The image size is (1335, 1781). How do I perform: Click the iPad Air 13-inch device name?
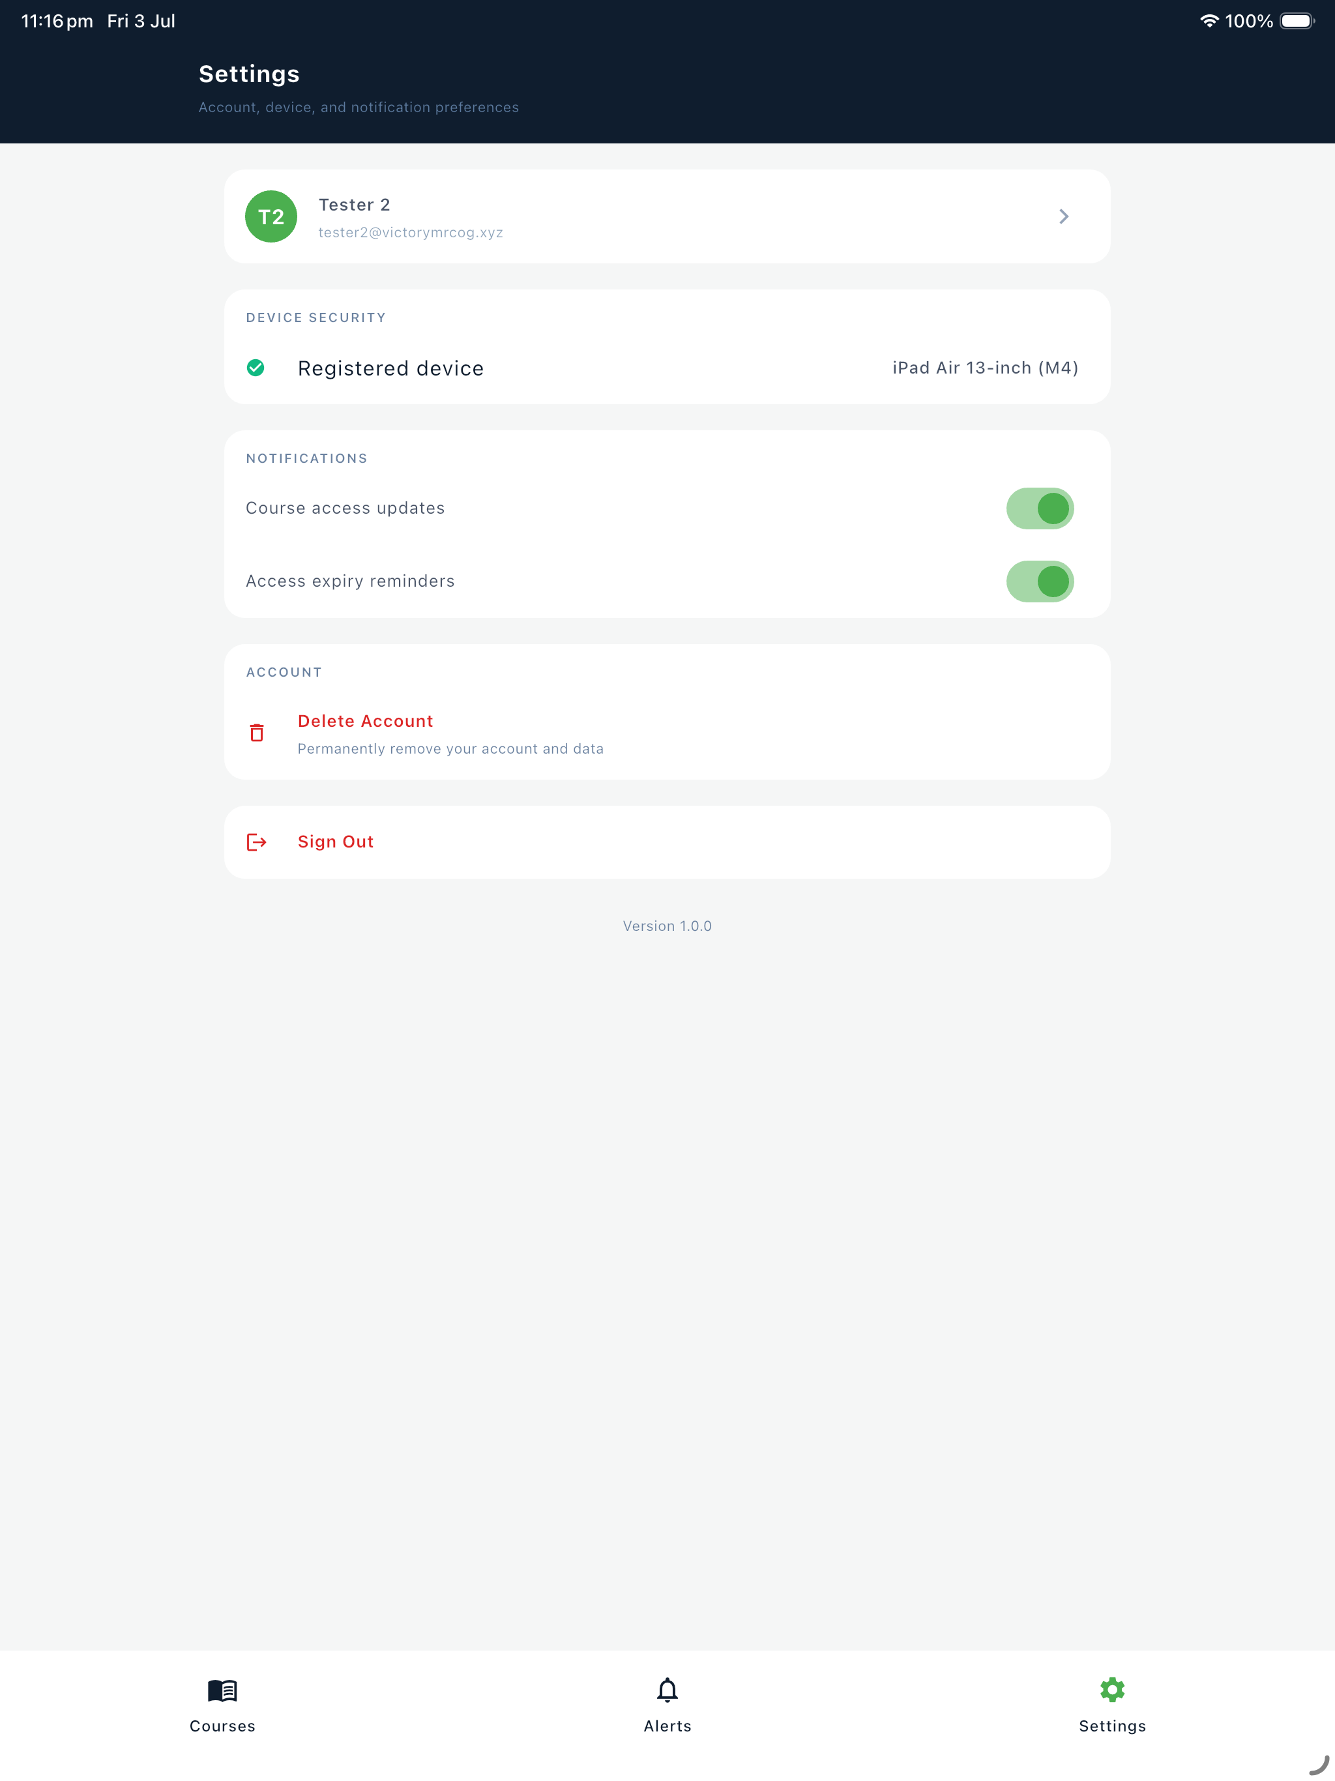pyautogui.click(x=985, y=368)
